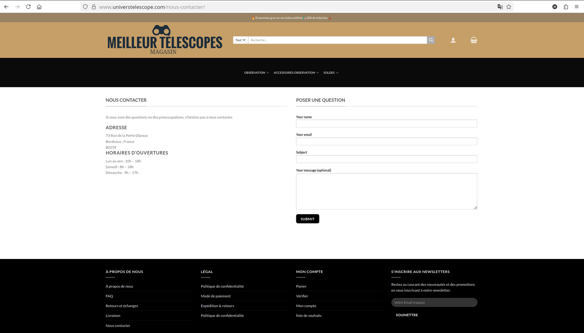Click the page translate icon in address bar

click(500, 7)
